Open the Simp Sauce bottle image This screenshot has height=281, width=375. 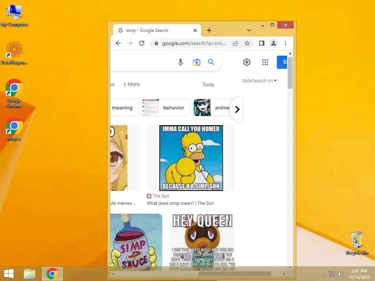[136, 242]
